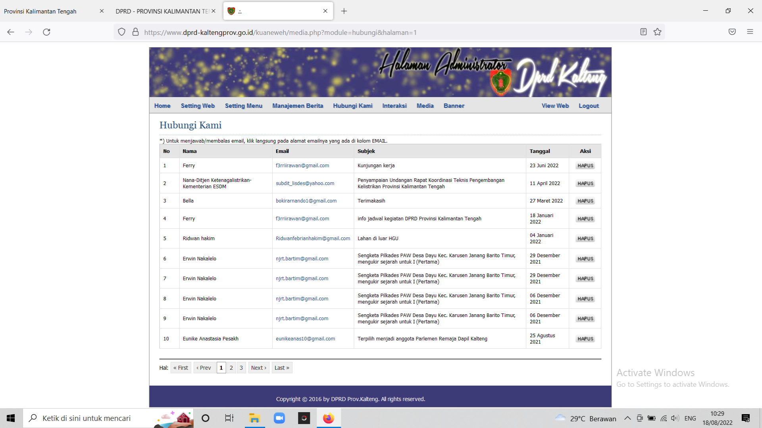Click the ‹ Prev pagination button
This screenshot has width=762, height=428.
tap(204, 368)
